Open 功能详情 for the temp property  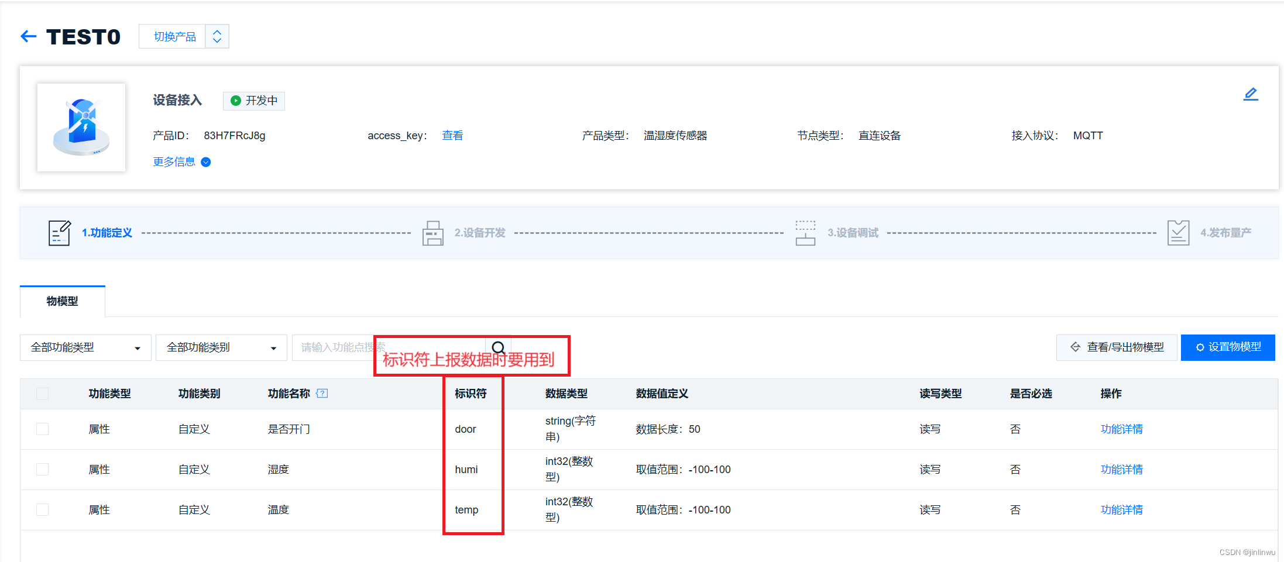tap(1121, 509)
